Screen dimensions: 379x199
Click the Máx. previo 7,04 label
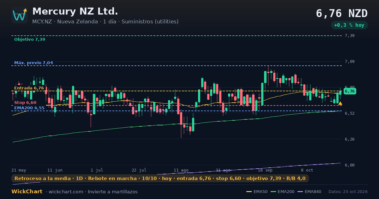tap(33, 63)
